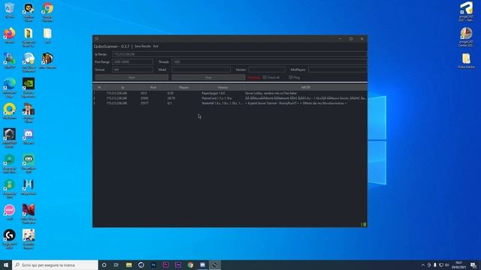Focus the Version filter input field

pyautogui.click(x=267, y=70)
